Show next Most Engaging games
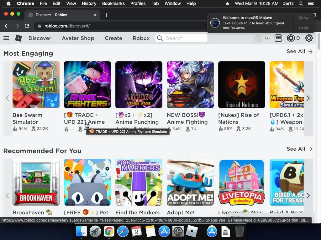Viewport: 321px width, 240px height. pos(308,98)
